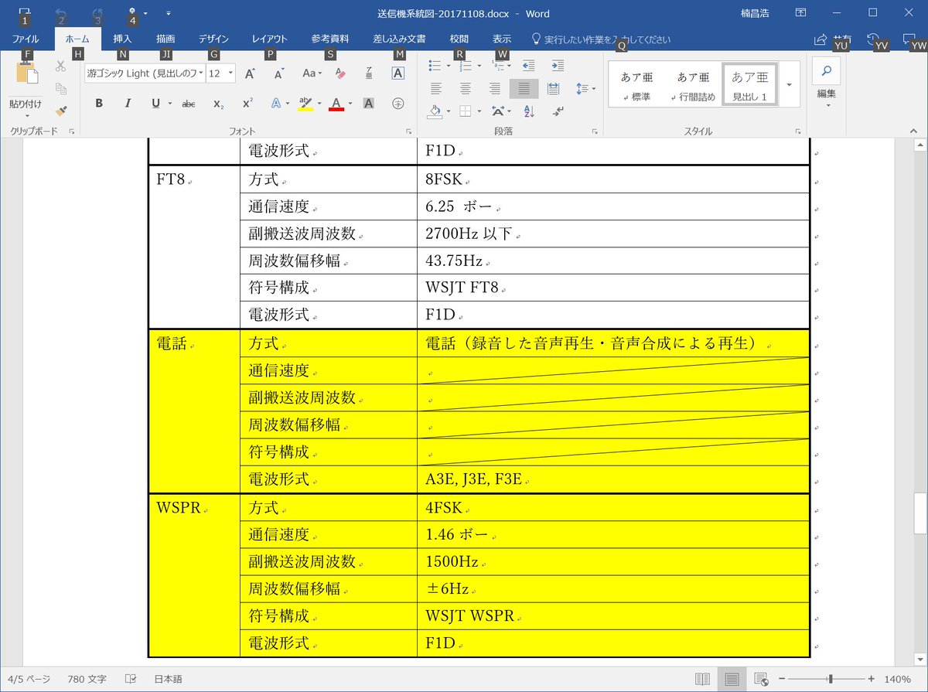
Task: Open the Find search icon in editing
Action: coord(827,73)
